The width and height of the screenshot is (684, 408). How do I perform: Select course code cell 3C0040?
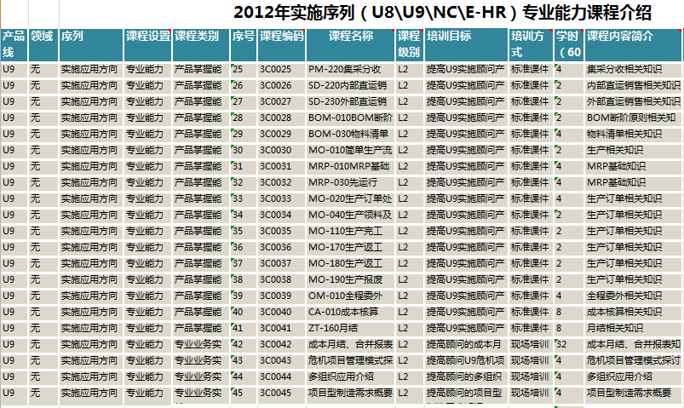(281, 312)
